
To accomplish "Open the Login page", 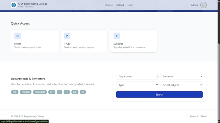I will coord(130,5).
